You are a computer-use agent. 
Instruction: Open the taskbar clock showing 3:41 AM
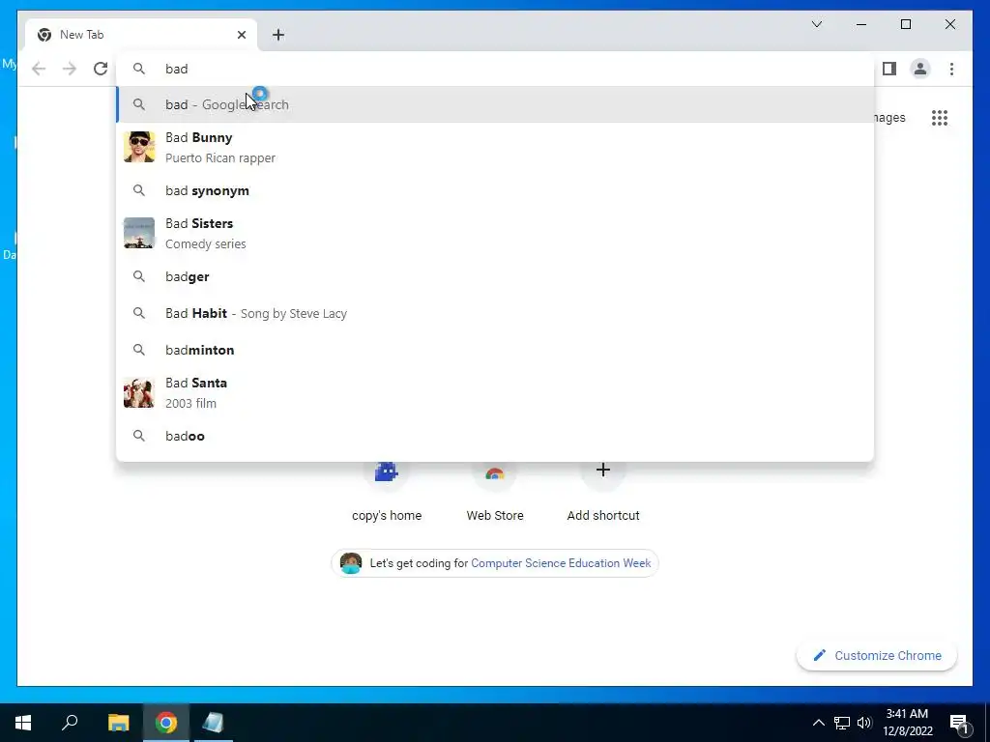907,723
